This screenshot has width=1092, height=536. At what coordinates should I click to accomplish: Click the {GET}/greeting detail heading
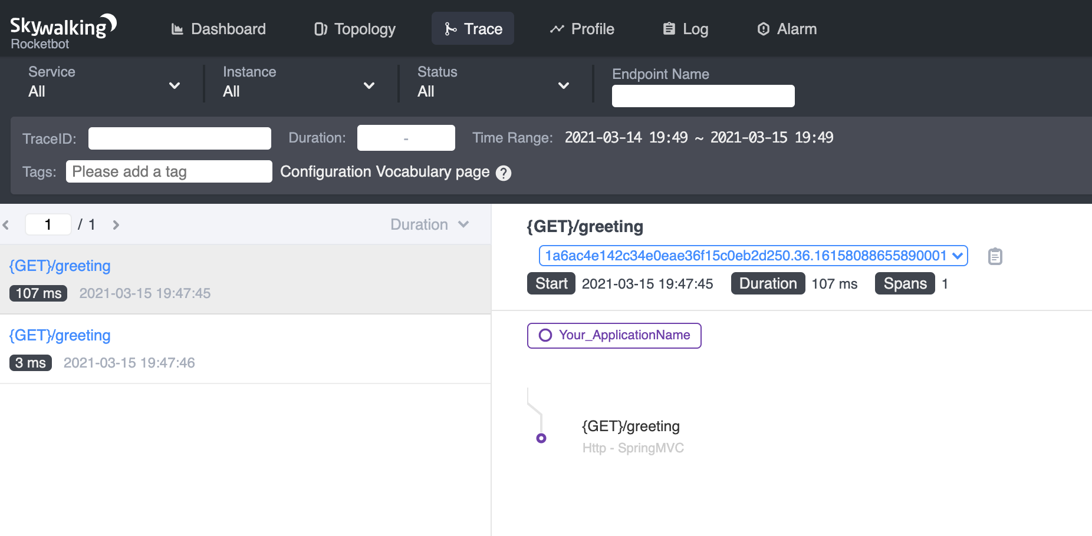585,226
